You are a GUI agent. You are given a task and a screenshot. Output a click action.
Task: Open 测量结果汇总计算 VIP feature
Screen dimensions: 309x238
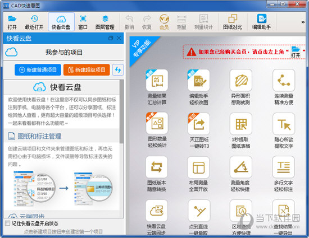(157, 87)
